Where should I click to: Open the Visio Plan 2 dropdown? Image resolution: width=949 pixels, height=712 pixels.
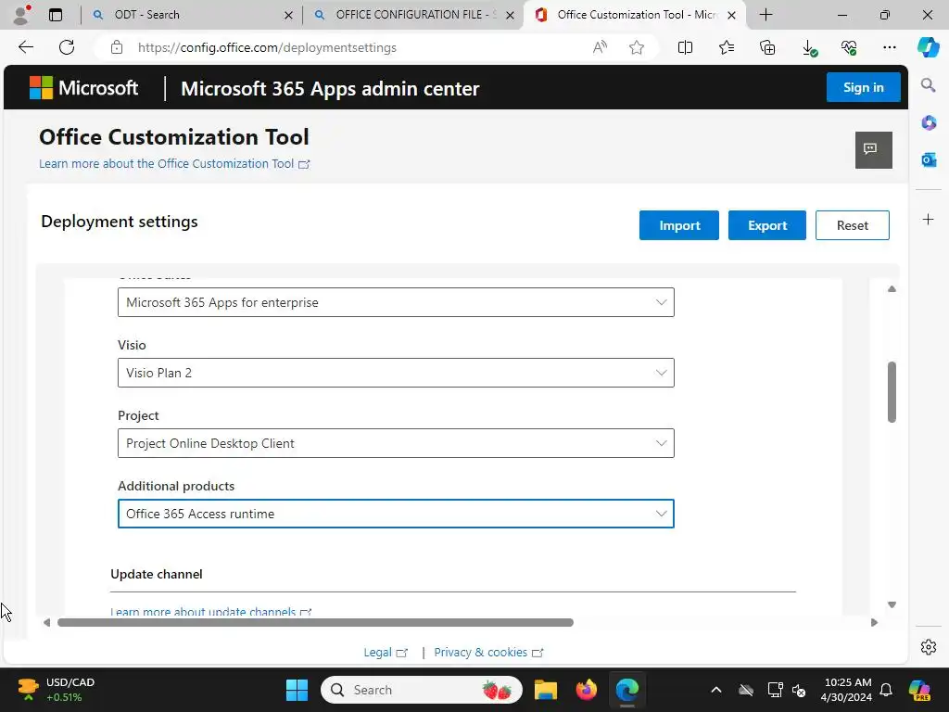(396, 373)
